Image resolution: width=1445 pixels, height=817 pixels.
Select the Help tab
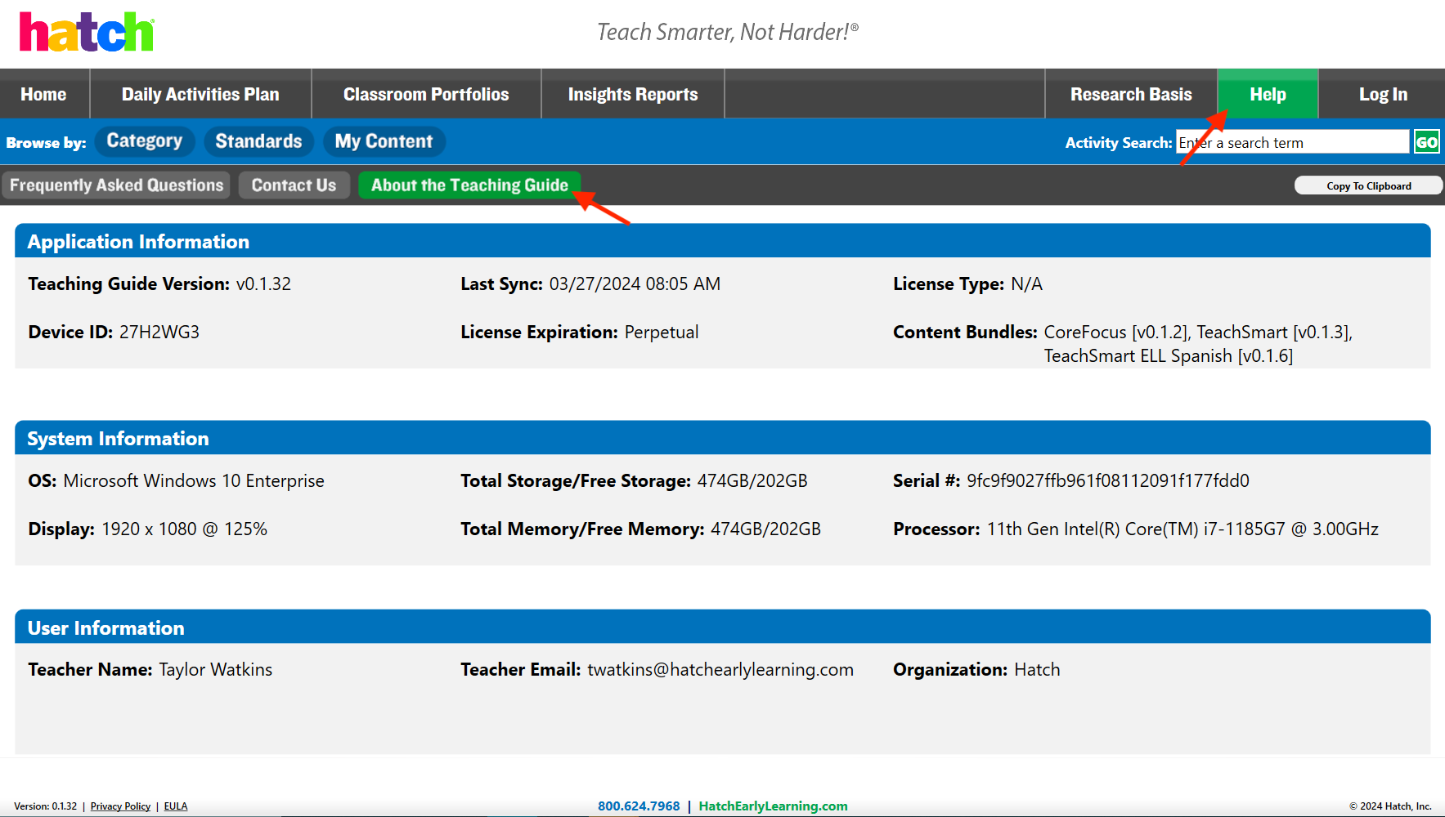[1268, 94]
